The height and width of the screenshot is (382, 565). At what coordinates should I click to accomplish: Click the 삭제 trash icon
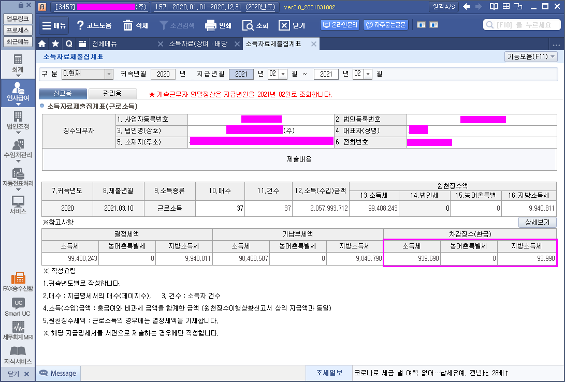pos(136,25)
